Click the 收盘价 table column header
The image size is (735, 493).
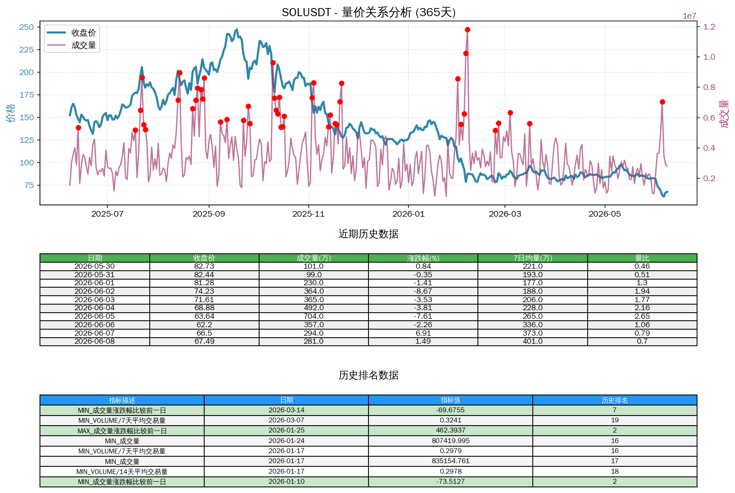(x=204, y=258)
